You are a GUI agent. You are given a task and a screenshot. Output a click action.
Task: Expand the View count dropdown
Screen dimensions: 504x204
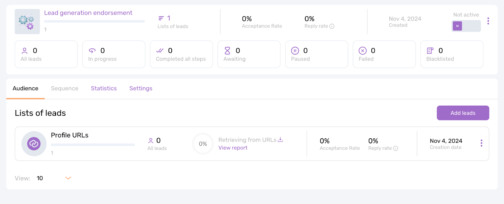(x=68, y=178)
